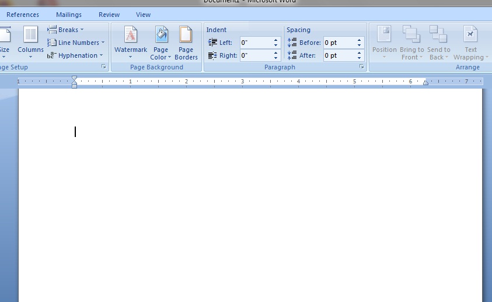Expand the Page Setup dialog launcher
The height and width of the screenshot is (302, 492).
(x=103, y=66)
